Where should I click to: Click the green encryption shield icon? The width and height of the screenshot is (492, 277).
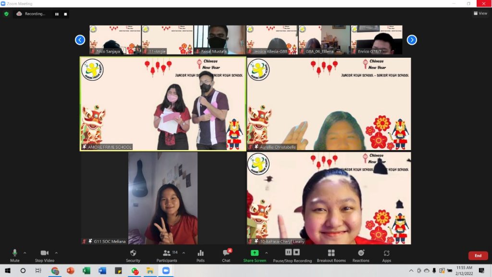[x=6, y=14]
